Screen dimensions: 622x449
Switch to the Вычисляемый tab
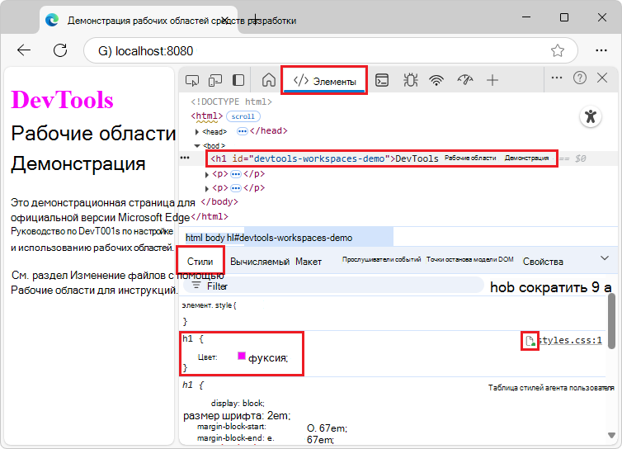pos(259,262)
